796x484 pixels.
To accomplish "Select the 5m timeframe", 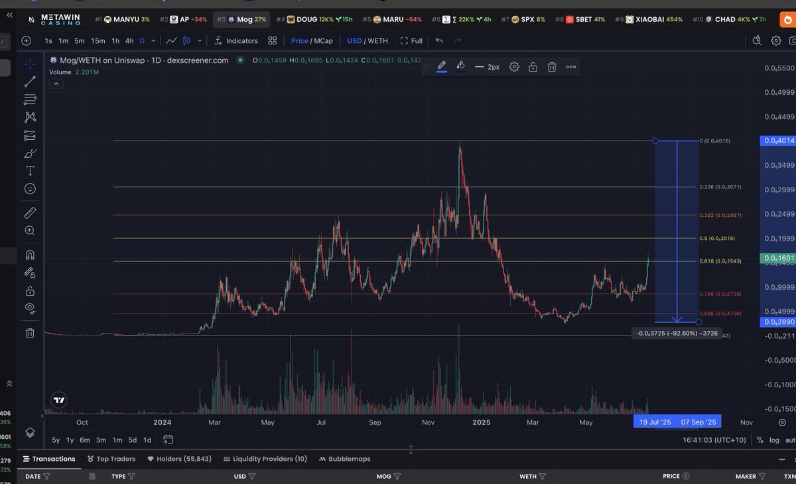I will pos(80,40).
